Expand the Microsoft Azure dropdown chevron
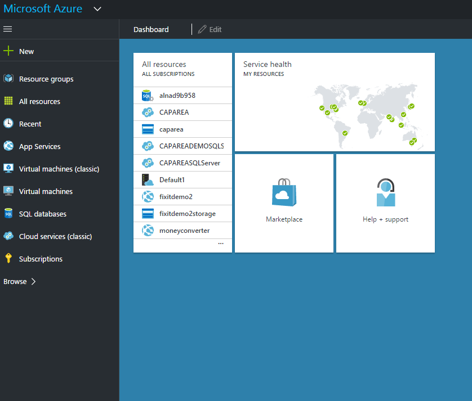The image size is (472, 401). (x=97, y=9)
